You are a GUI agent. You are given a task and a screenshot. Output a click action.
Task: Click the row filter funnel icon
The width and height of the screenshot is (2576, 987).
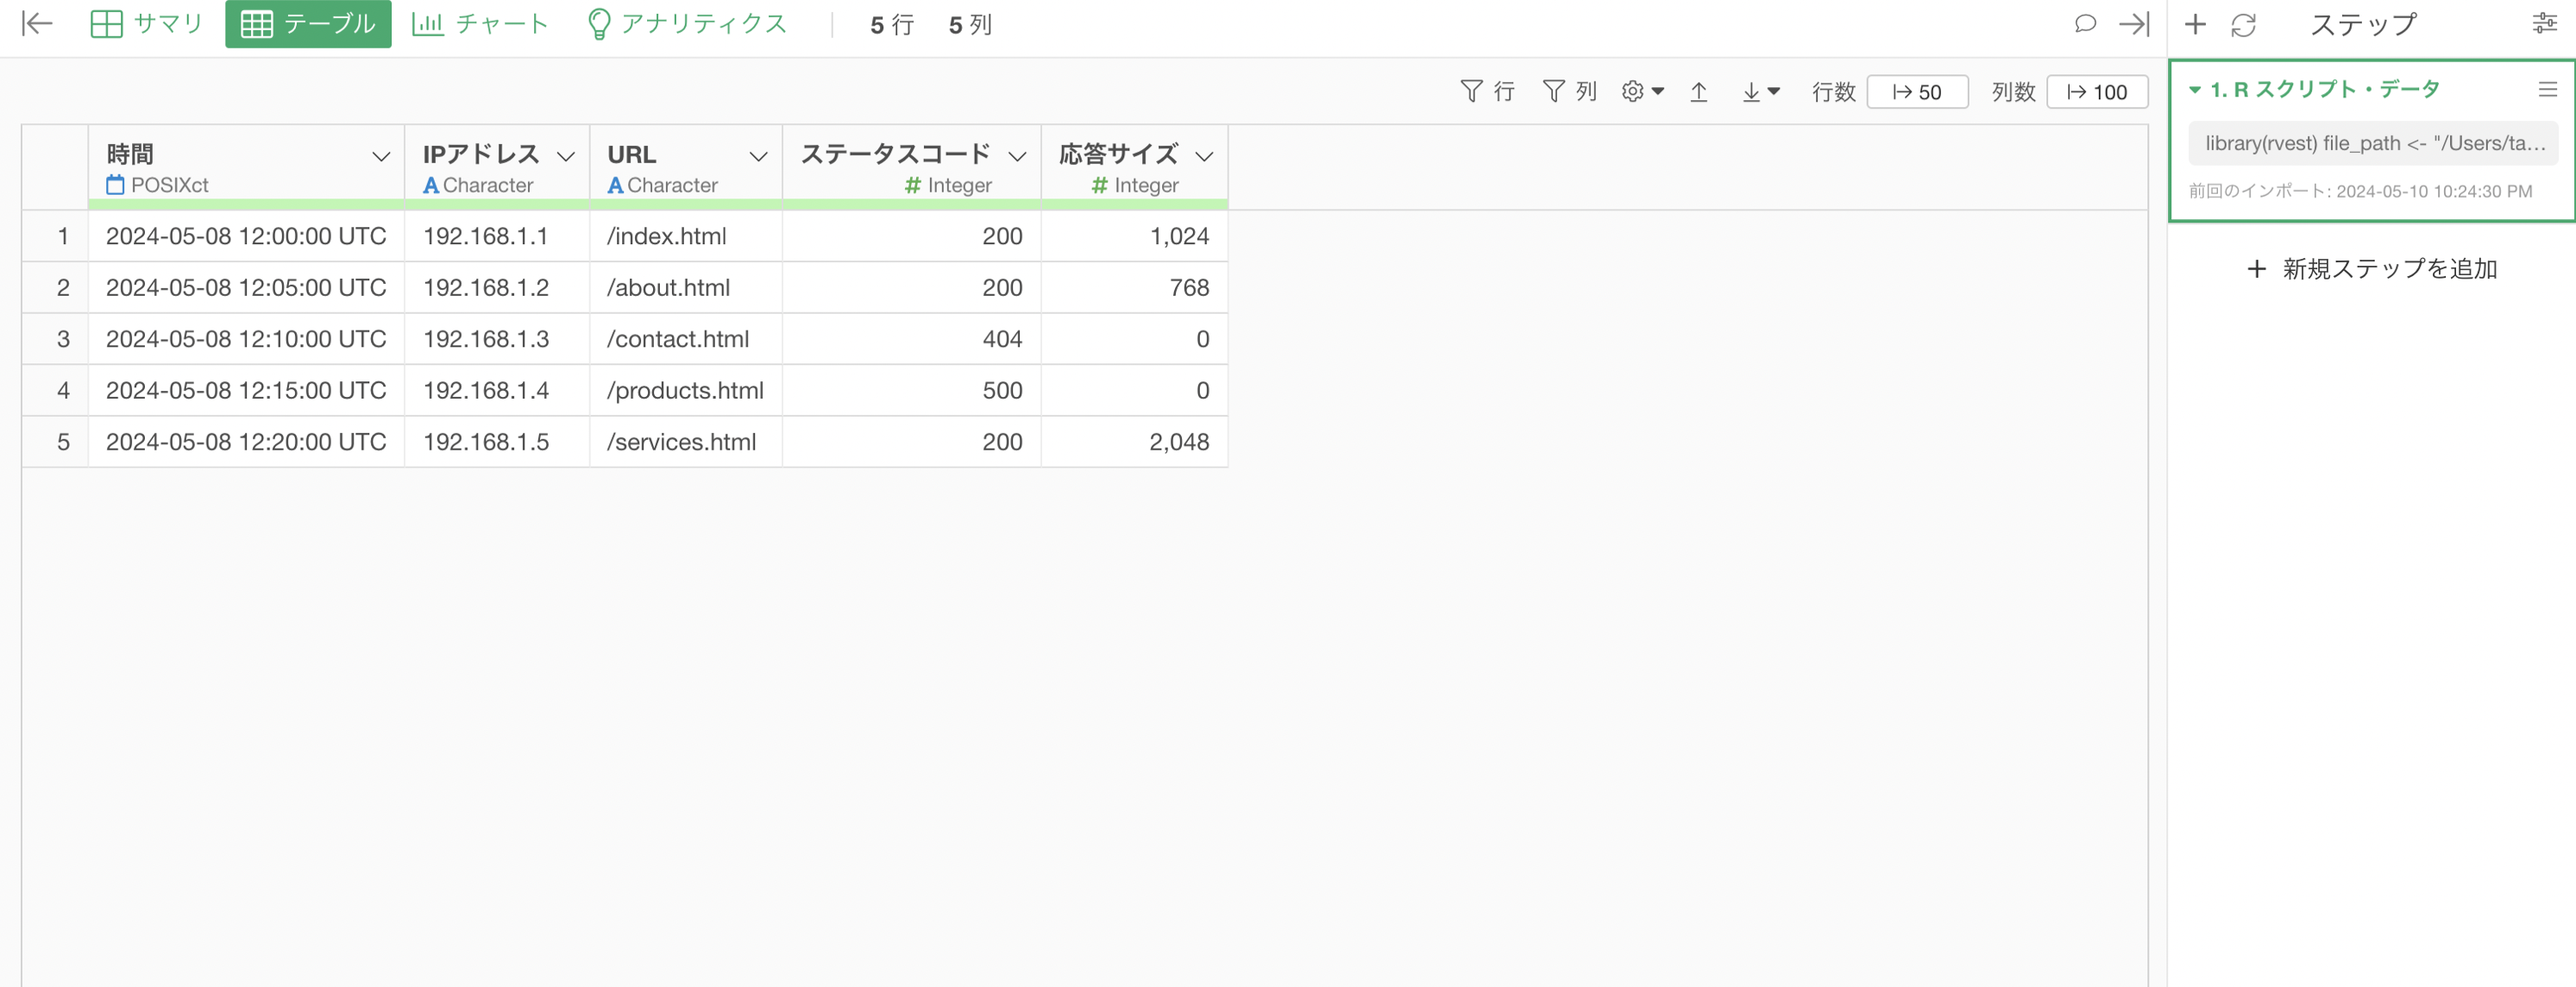[1471, 92]
